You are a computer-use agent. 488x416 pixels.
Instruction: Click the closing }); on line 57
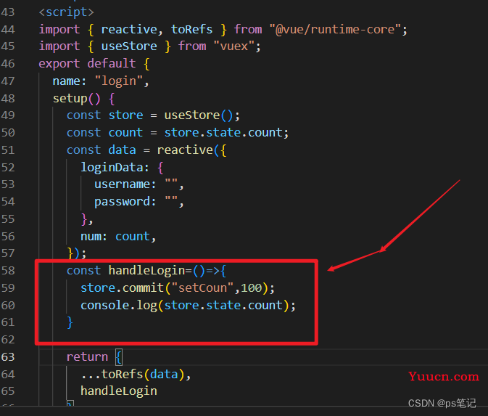tap(77, 253)
